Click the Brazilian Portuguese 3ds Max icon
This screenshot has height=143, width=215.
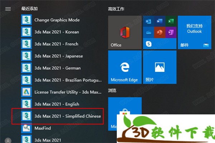click(27, 80)
